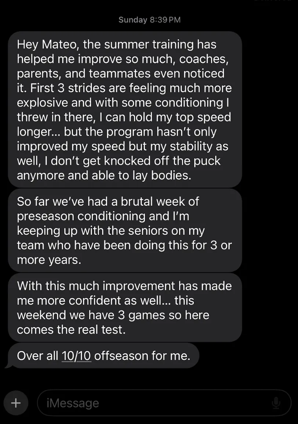
Task: Tap the "Over all 10/10 offseason" bubble
Action: click(x=103, y=356)
